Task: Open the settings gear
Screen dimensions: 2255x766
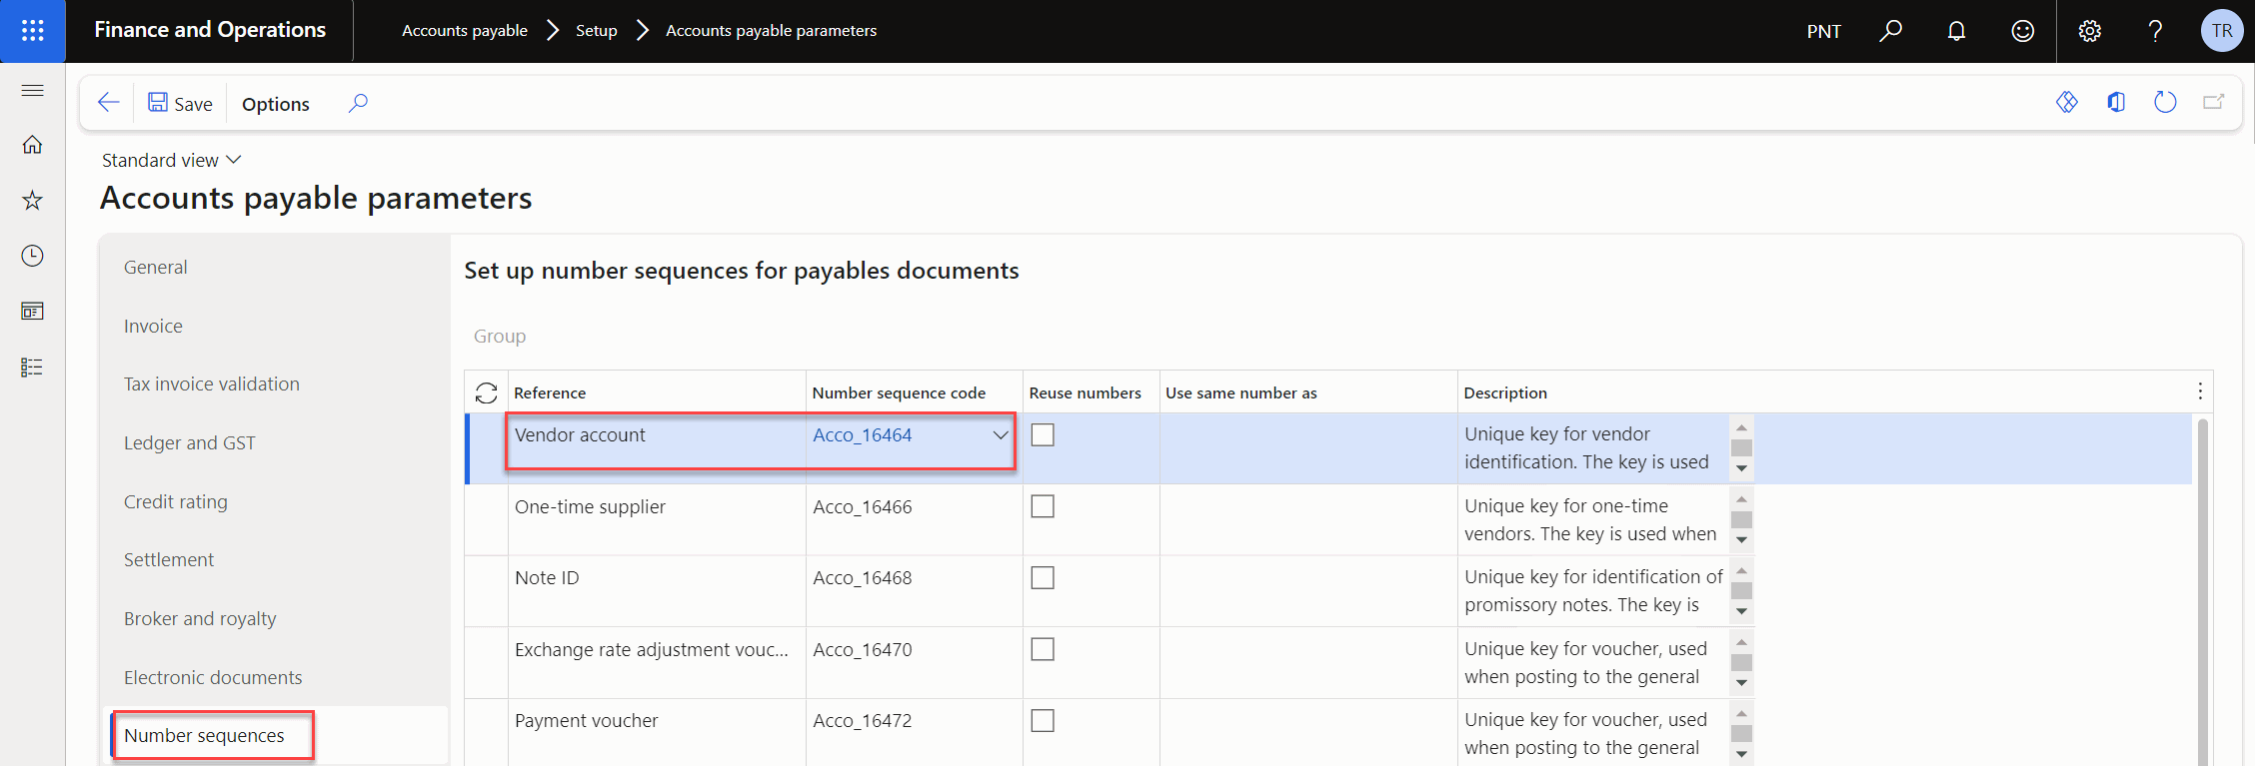Action: [2089, 31]
